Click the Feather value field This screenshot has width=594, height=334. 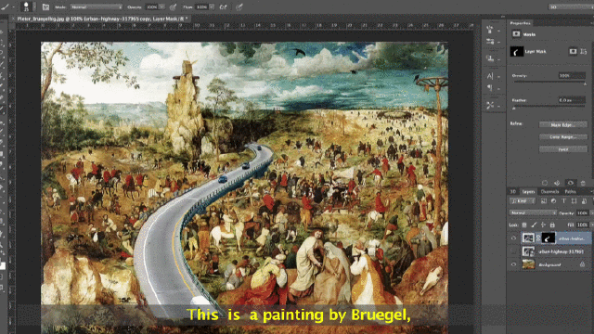point(572,100)
